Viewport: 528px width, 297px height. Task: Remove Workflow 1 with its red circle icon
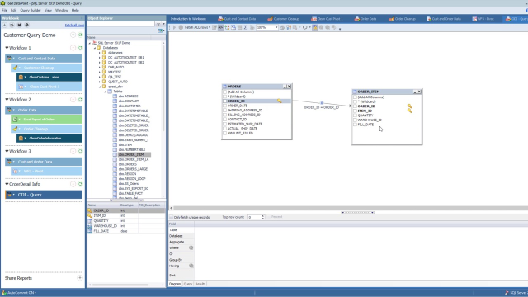coord(73,48)
